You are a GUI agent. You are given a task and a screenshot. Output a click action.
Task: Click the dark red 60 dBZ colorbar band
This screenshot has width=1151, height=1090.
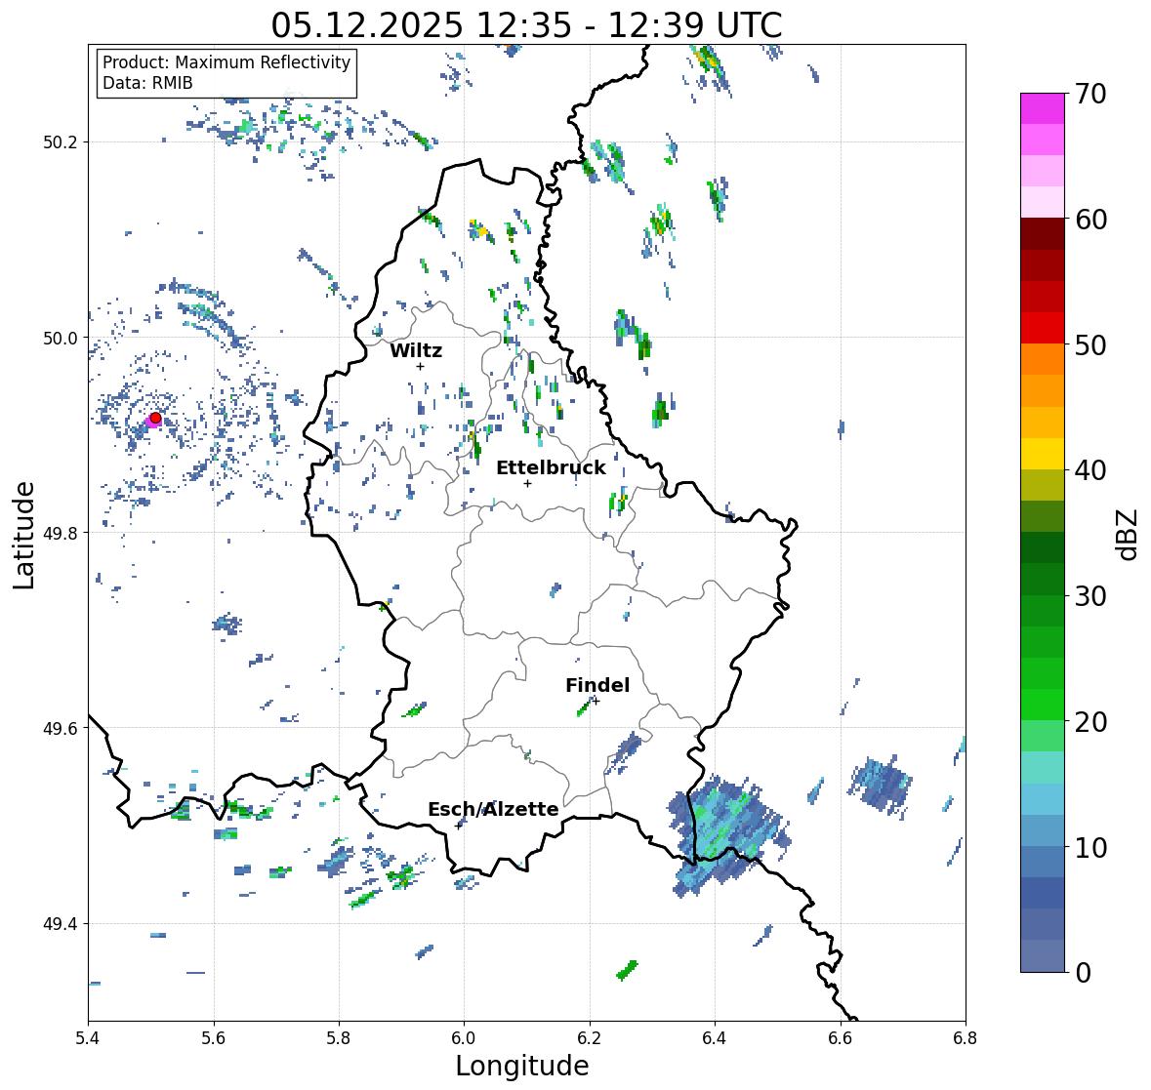[x=1043, y=233]
